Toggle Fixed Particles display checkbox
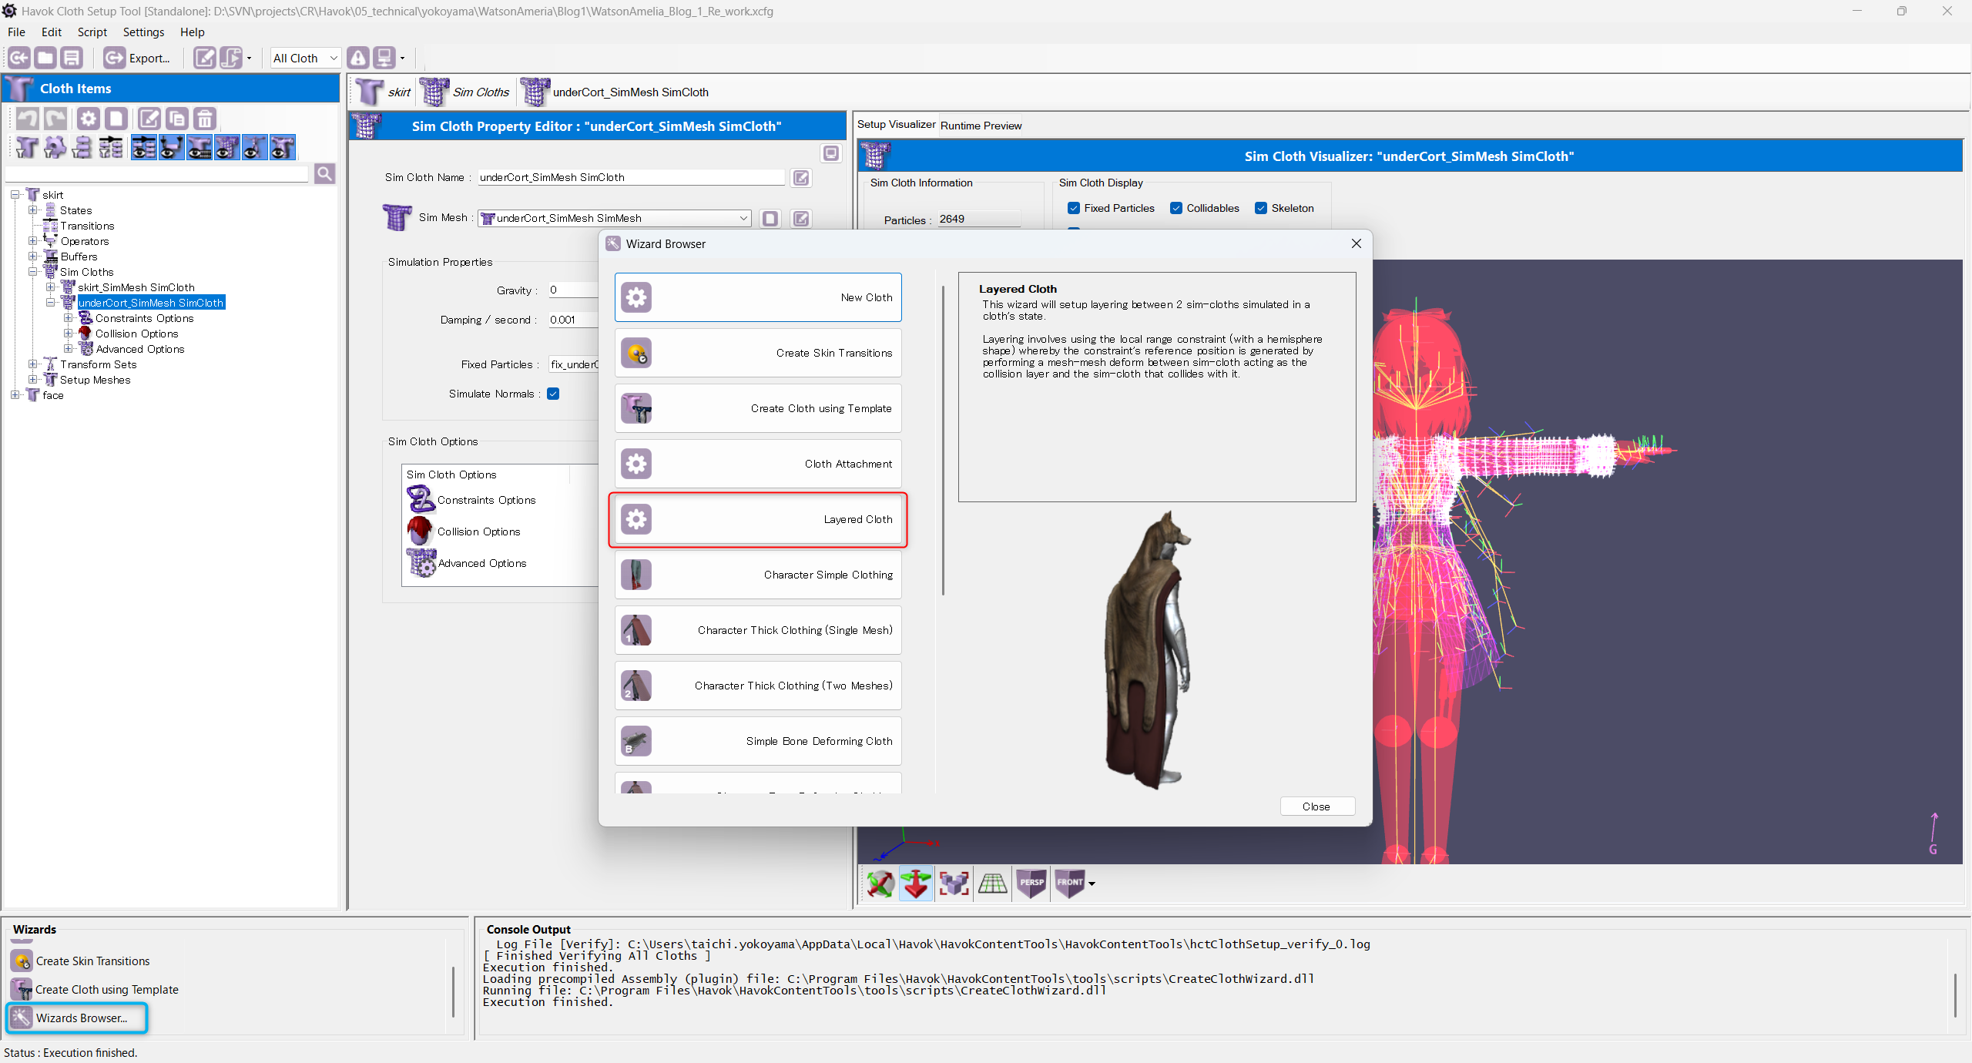 [1073, 208]
